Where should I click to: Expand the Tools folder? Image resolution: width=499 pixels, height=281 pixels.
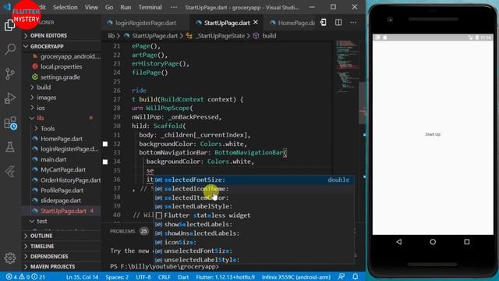pyautogui.click(x=48, y=128)
